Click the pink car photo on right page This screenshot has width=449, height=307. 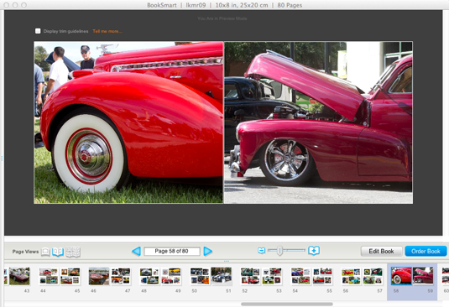(318, 122)
